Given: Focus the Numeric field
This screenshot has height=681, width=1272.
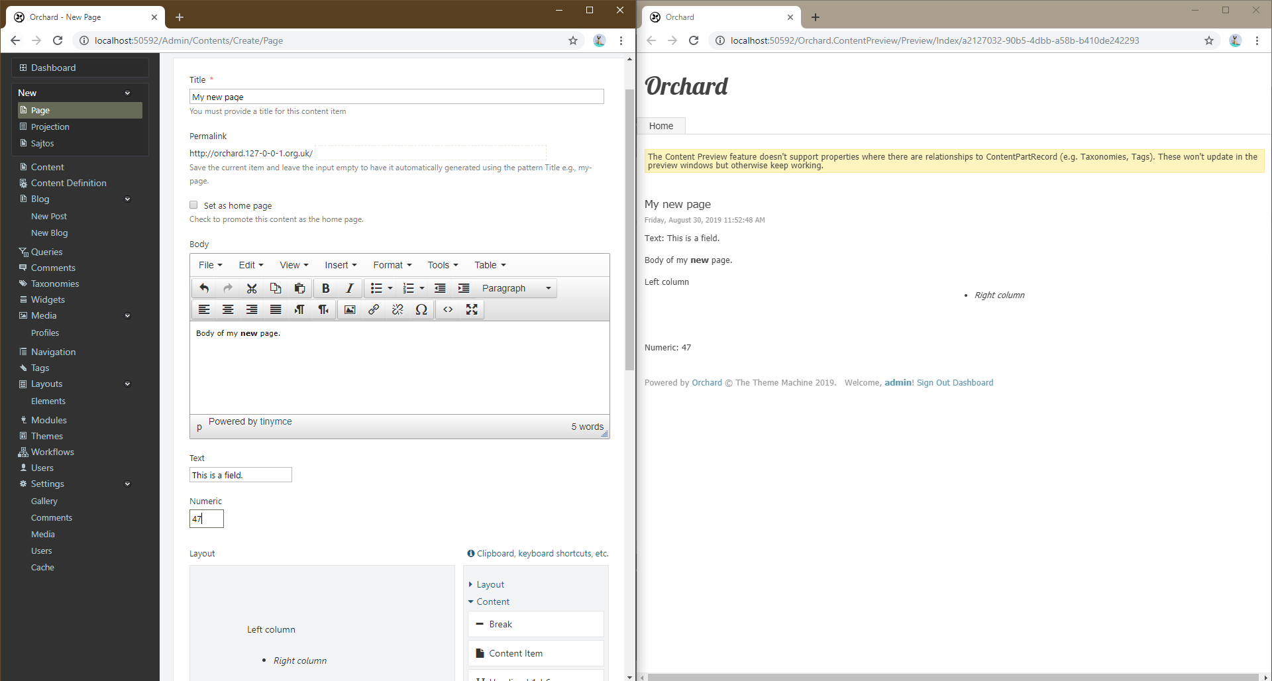Looking at the screenshot, I should pos(207,519).
